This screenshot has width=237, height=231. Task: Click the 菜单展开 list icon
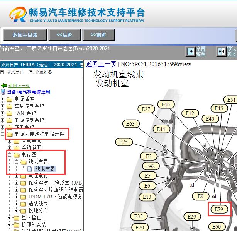pos(2,72)
